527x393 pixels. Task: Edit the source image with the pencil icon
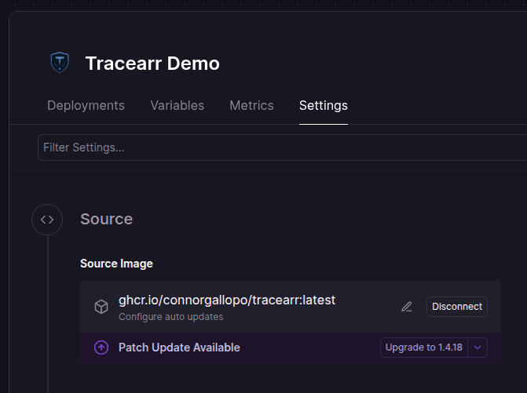click(407, 307)
